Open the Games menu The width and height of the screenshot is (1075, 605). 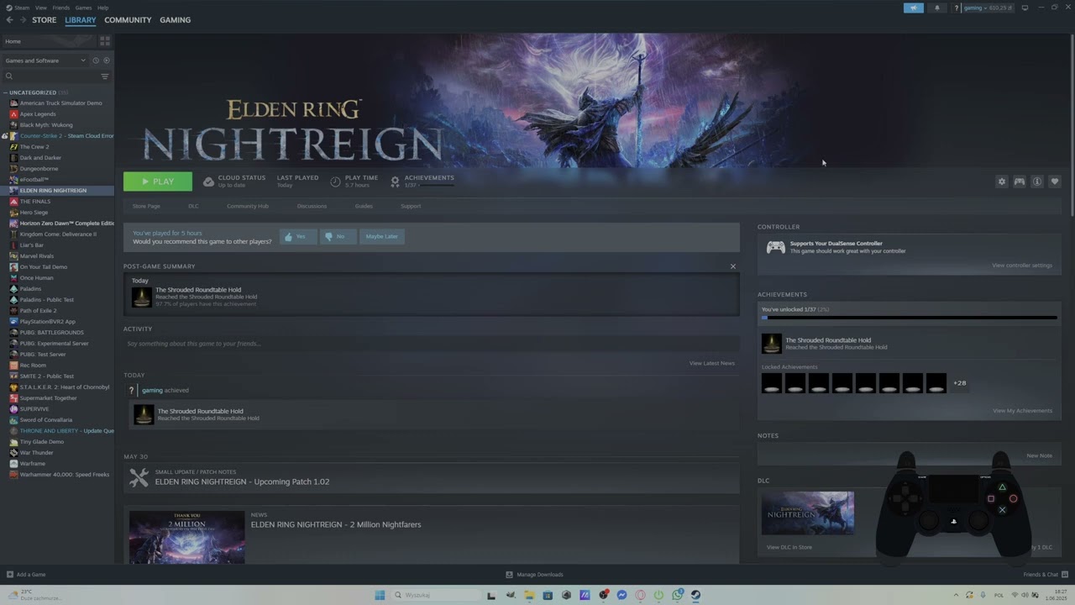[x=83, y=8]
